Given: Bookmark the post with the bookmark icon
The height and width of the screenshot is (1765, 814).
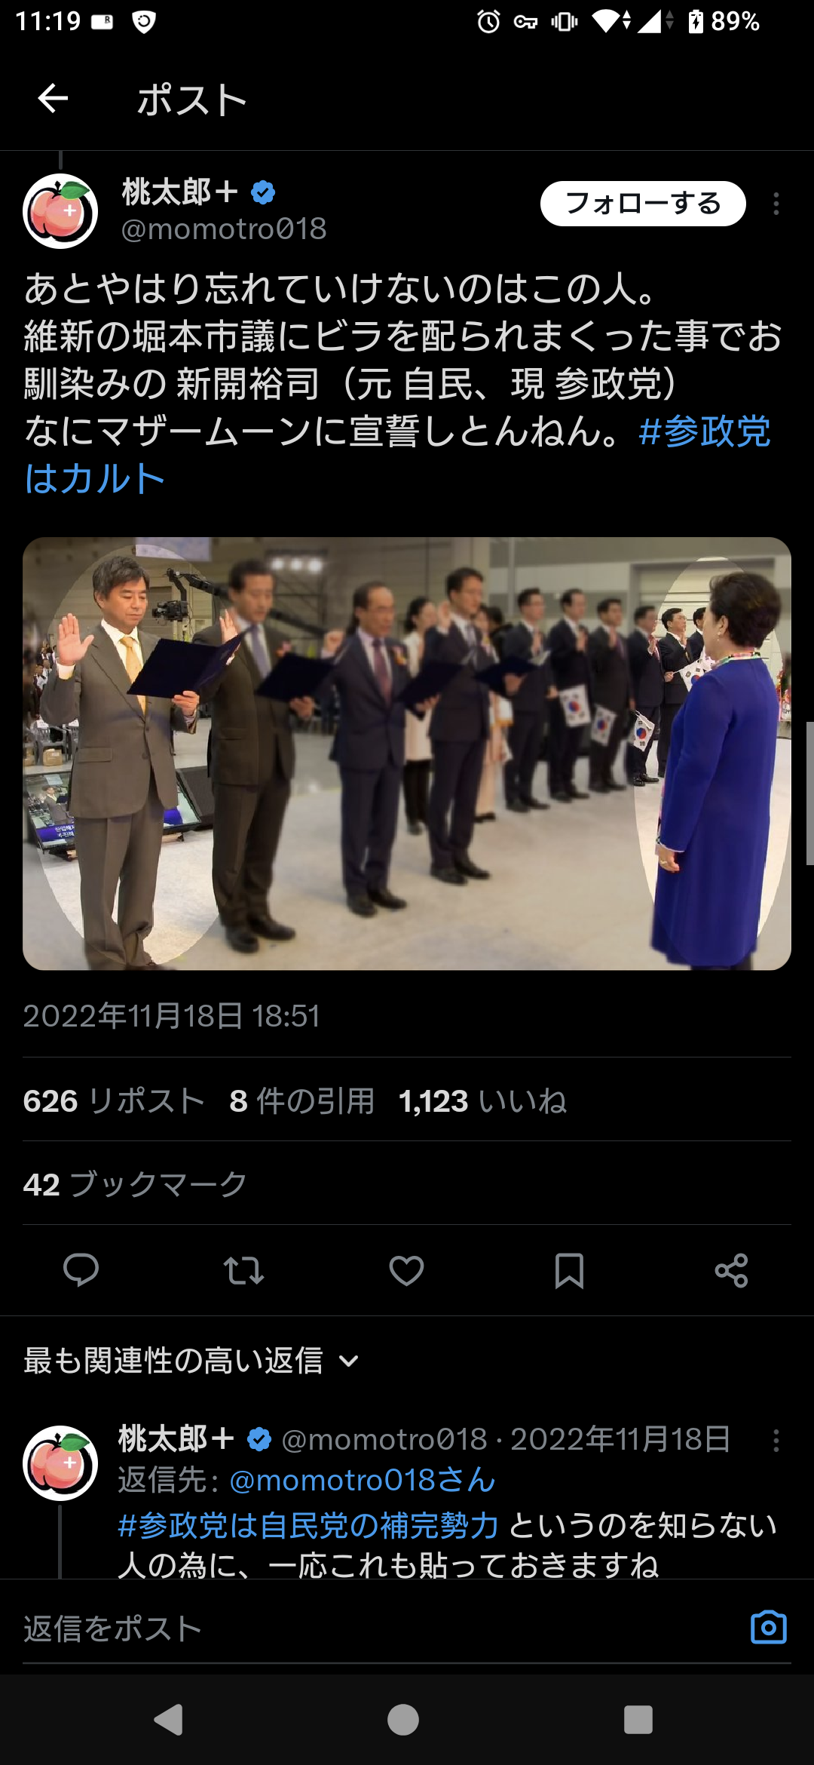Looking at the screenshot, I should click(569, 1270).
